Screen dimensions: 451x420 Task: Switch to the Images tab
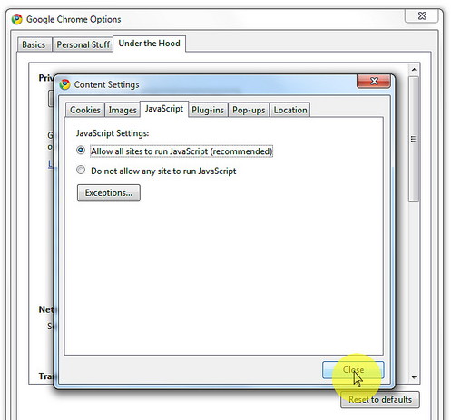coord(123,110)
